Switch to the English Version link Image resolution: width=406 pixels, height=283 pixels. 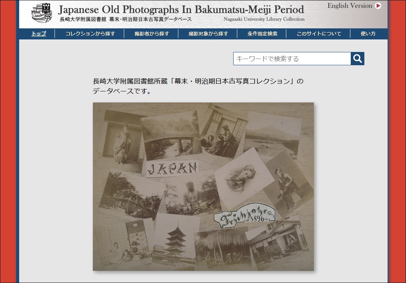pyautogui.click(x=350, y=6)
